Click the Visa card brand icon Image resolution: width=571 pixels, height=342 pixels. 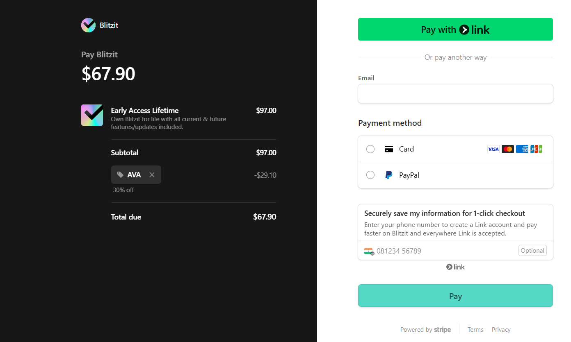coord(493,149)
